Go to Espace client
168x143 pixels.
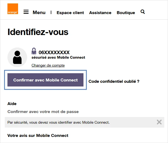pos(70,13)
